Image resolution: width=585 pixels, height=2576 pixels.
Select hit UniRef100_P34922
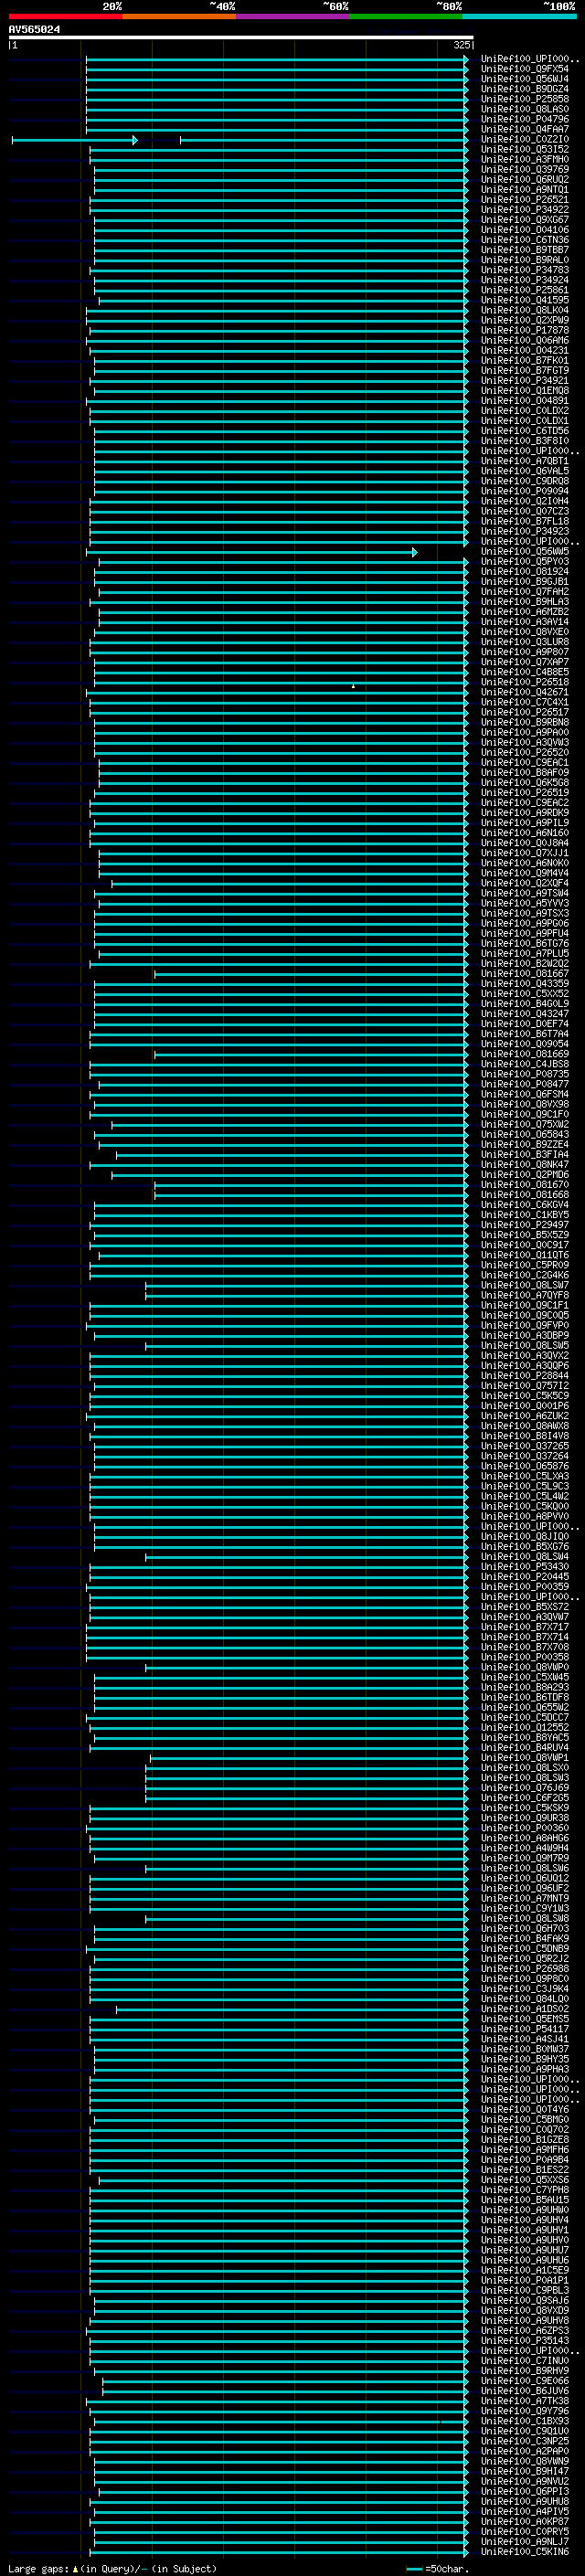click(x=524, y=209)
